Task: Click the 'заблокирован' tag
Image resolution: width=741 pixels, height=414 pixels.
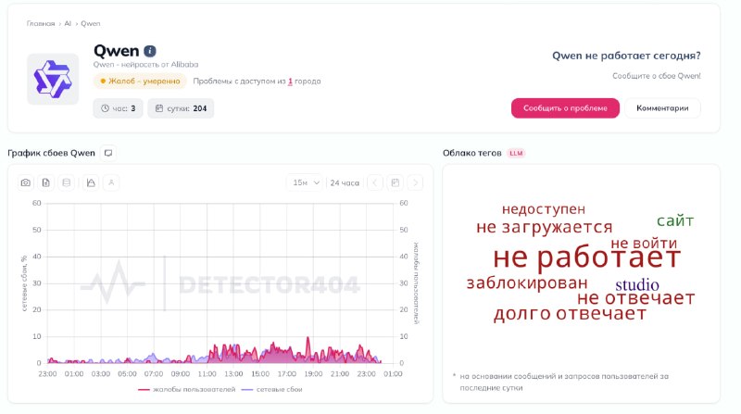Action: (527, 283)
